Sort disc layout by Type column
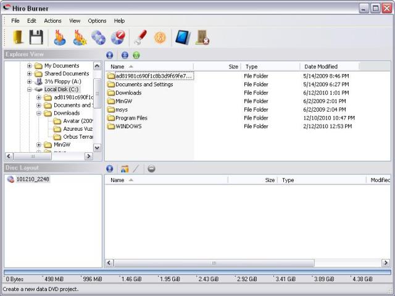Viewport: 395px width, 296px height. [322, 180]
